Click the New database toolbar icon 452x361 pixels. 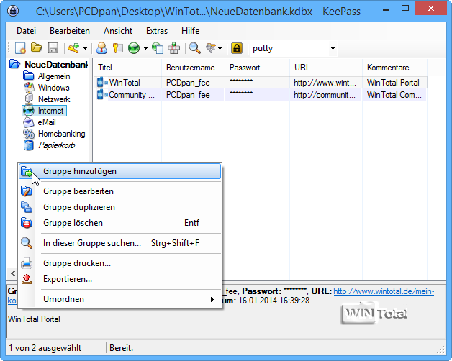coord(20,48)
